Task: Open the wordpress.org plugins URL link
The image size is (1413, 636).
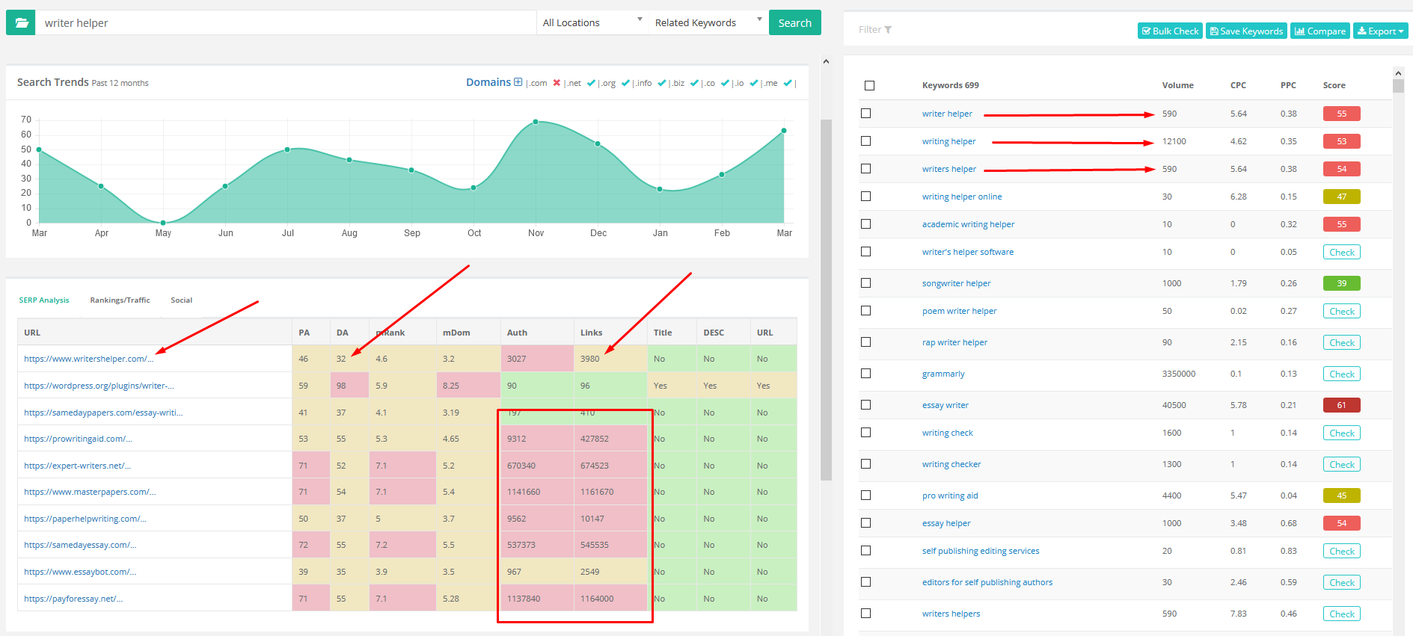Action: 99,386
